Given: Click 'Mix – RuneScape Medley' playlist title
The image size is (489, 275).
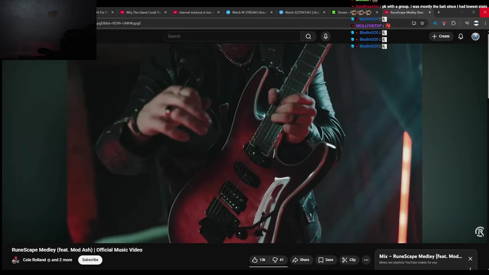Looking at the screenshot, I should pyautogui.click(x=420, y=256).
